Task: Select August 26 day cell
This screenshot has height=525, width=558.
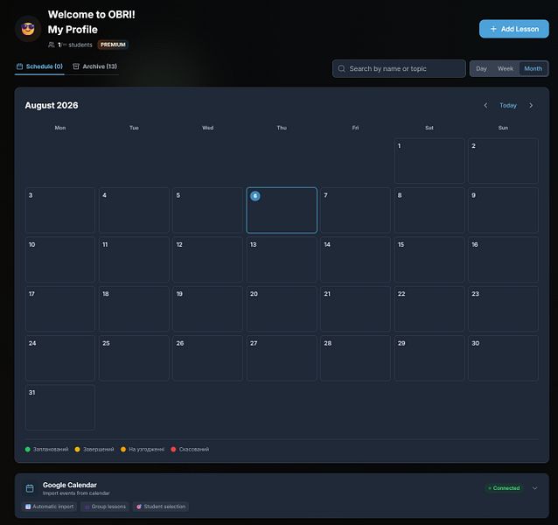Action: click(x=208, y=358)
